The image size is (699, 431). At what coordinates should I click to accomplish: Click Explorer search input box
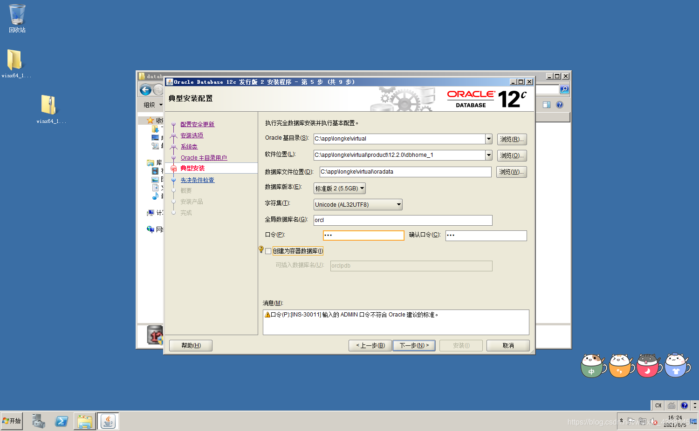tap(547, 89)
